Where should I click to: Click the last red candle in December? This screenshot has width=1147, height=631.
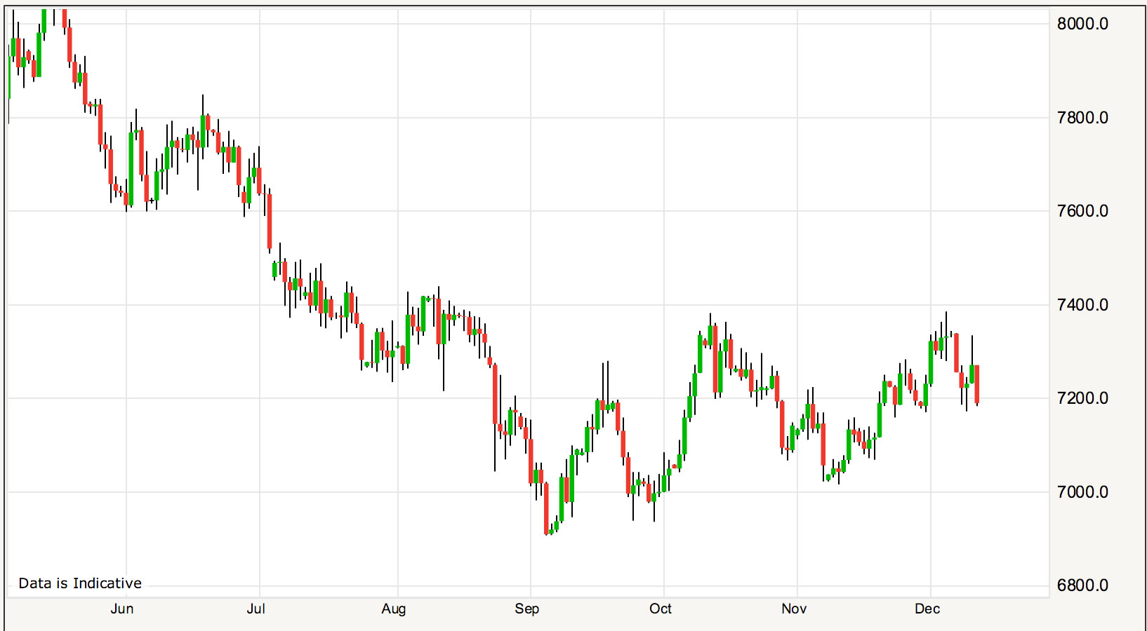977,384
